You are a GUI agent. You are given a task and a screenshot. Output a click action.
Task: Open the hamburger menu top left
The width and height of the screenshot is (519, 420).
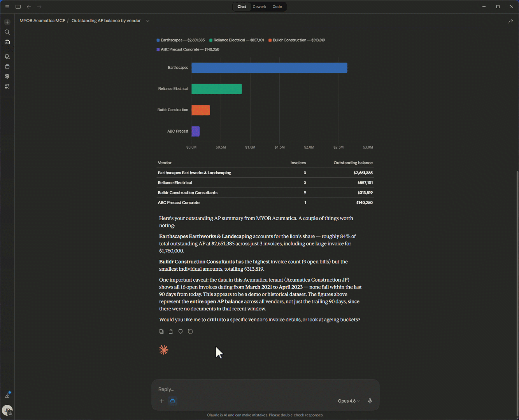pyautogui.click(x=7, y=6)
